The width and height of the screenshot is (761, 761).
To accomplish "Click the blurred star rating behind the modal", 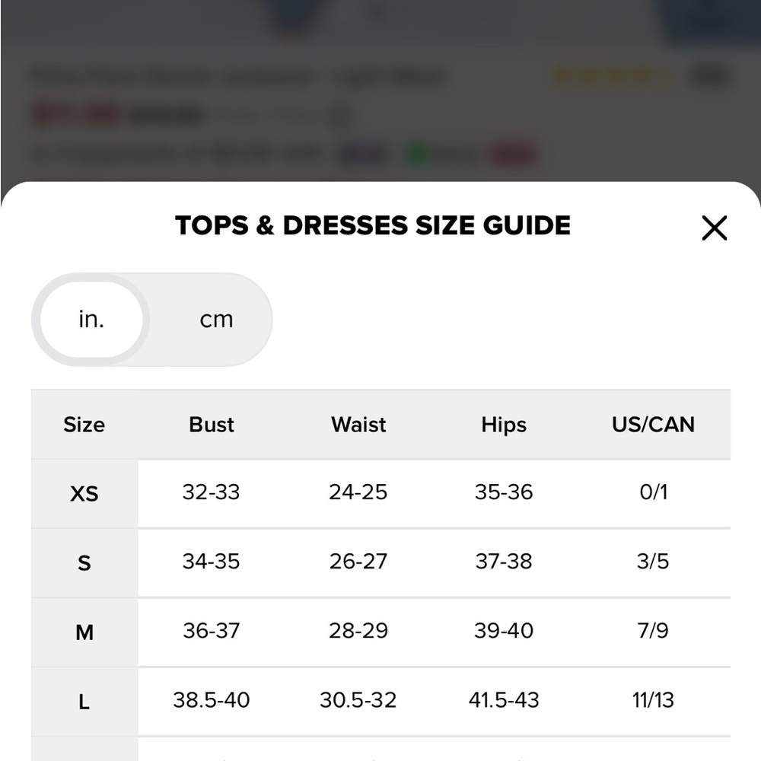I will pyautogui.click(x=613, y=76).
